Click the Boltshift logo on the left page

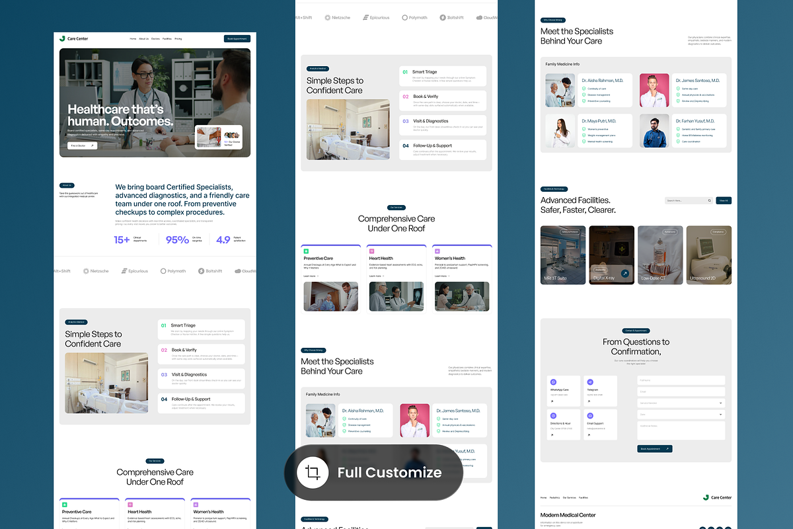211,271
